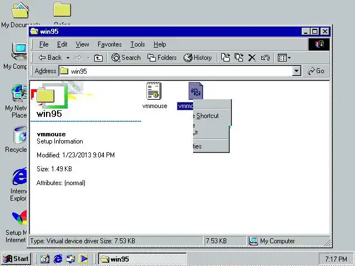Screen dimensions: 355x266
Task: Select the second folder icon on desktop
Action: tap(62, 9)
